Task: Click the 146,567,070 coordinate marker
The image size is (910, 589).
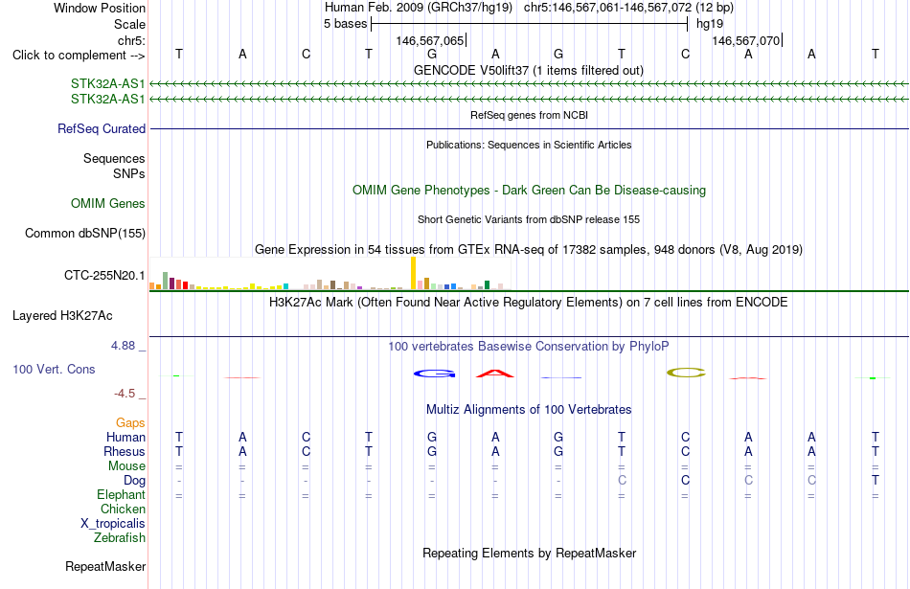Action: click(746, 40)
